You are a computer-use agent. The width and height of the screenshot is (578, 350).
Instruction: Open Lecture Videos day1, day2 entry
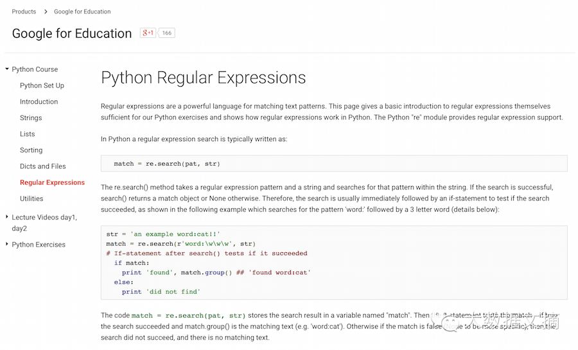44,223
